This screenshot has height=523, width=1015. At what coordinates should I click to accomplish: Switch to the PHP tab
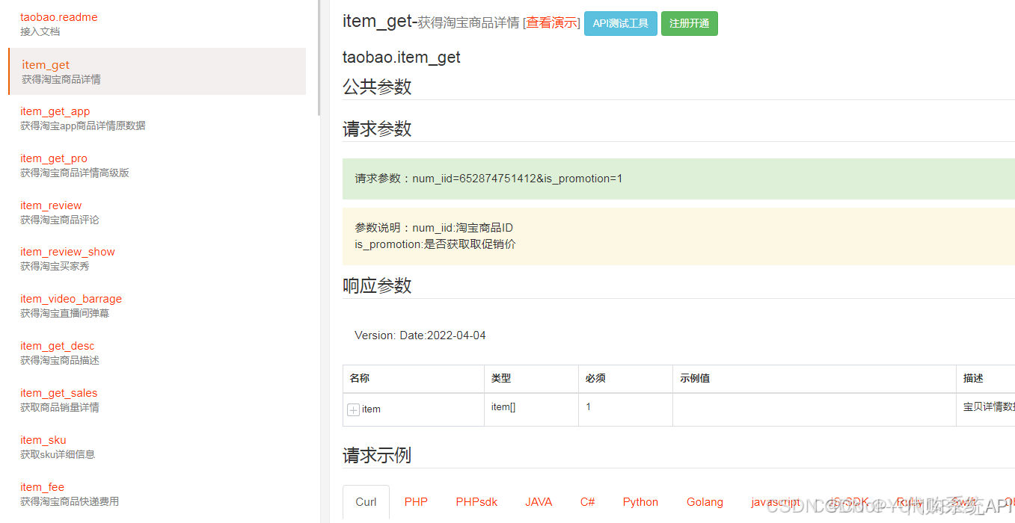point(416,502)
